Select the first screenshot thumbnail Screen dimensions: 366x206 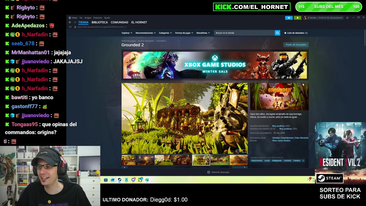pos(128,160)
